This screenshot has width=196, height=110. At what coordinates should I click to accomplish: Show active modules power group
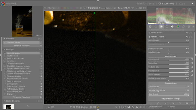[156, 27]
